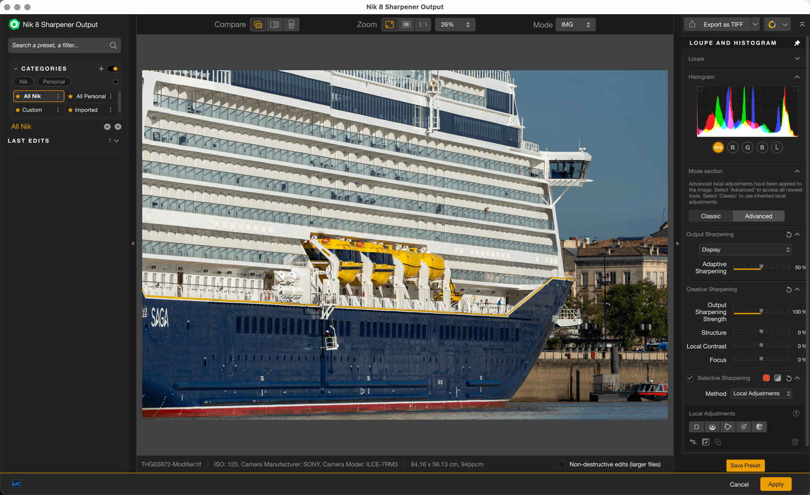810x495 pixels.
Task: Click the Lrc host icon at bottom left
Action: click(x=16, y=484)
